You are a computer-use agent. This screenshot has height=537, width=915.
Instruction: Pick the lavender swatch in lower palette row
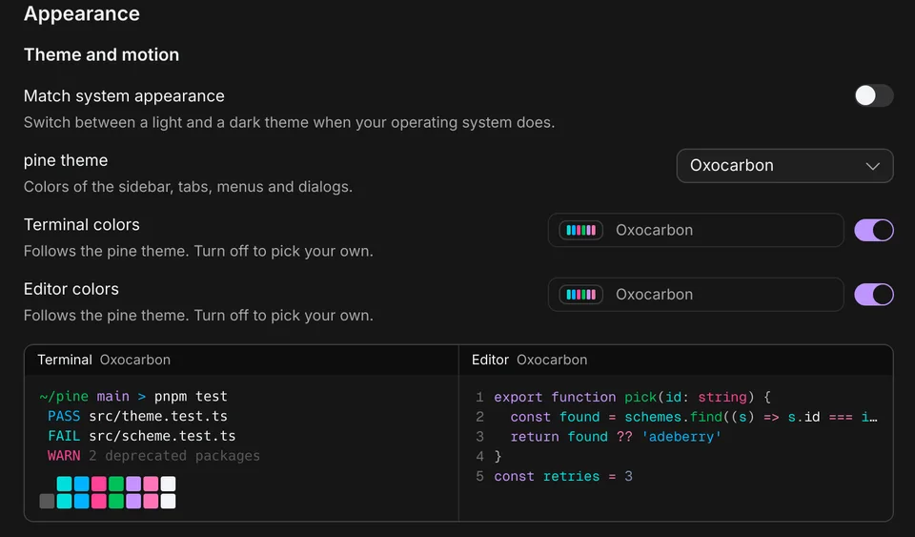pos(133,501)
